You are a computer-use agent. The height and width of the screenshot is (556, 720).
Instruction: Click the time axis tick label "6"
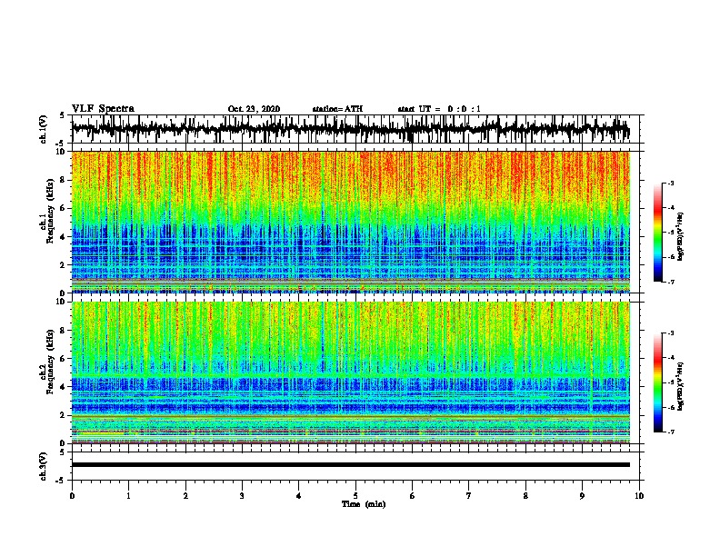pos(413,496)
